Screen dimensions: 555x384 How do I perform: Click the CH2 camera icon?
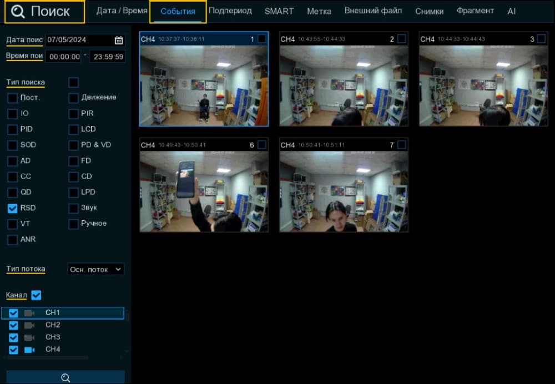pos(29,325)
